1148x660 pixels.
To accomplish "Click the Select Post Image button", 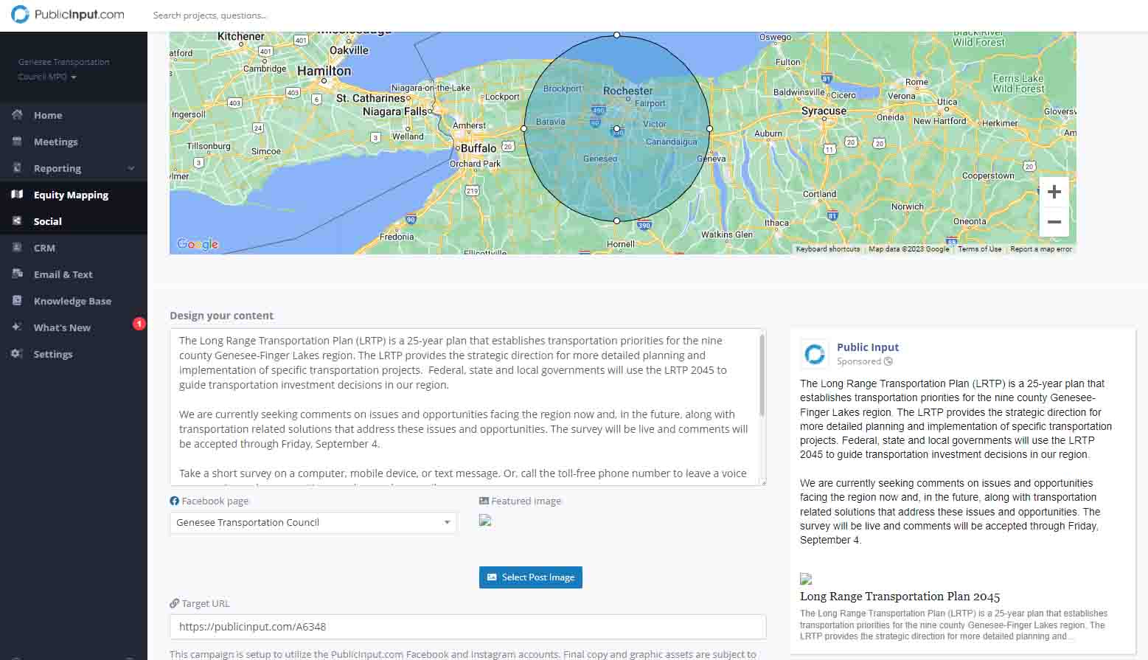I will pyautogui.click(x=530, y=577).
